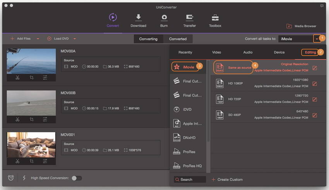Open the Transfer section
Viewport: 329px width, 190px height.
(x=190, y=20)
